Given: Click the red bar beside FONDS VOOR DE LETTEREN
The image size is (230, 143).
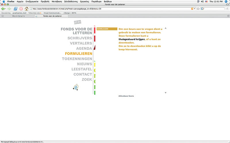Looking at the screenshot, I should pos(95,30).
